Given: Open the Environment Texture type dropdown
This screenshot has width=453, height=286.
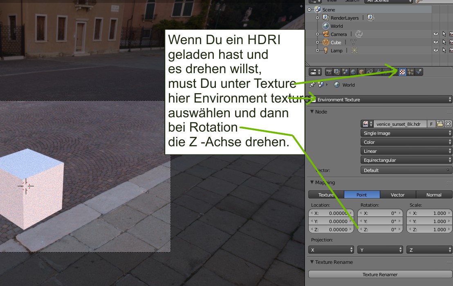Looking at the screenshot, I should click(x=381, y=100).
